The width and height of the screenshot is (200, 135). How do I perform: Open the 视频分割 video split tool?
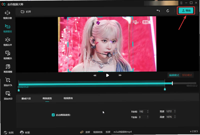7,15
